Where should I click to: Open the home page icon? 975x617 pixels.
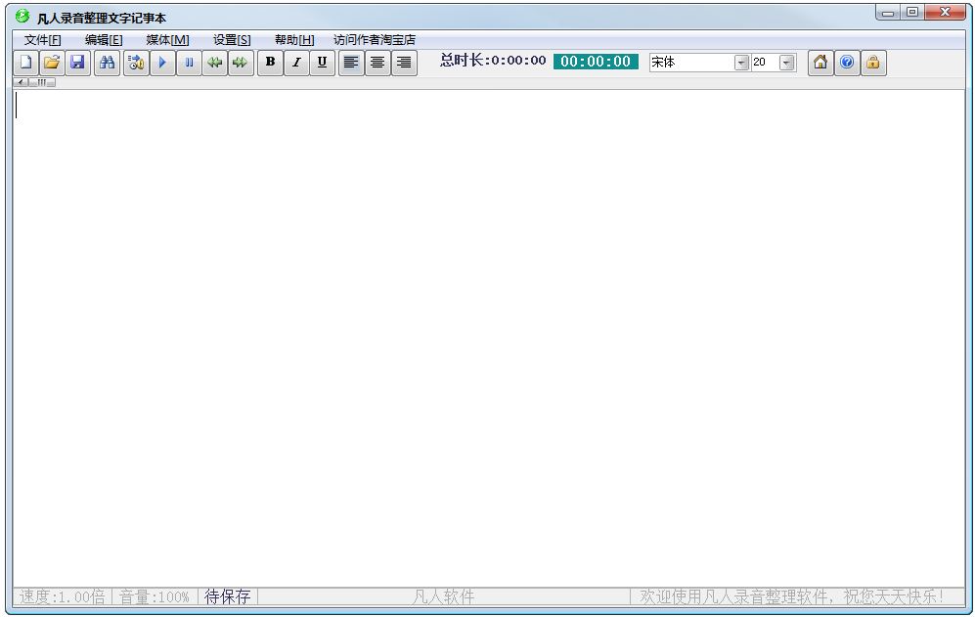[x=820, y=63]
